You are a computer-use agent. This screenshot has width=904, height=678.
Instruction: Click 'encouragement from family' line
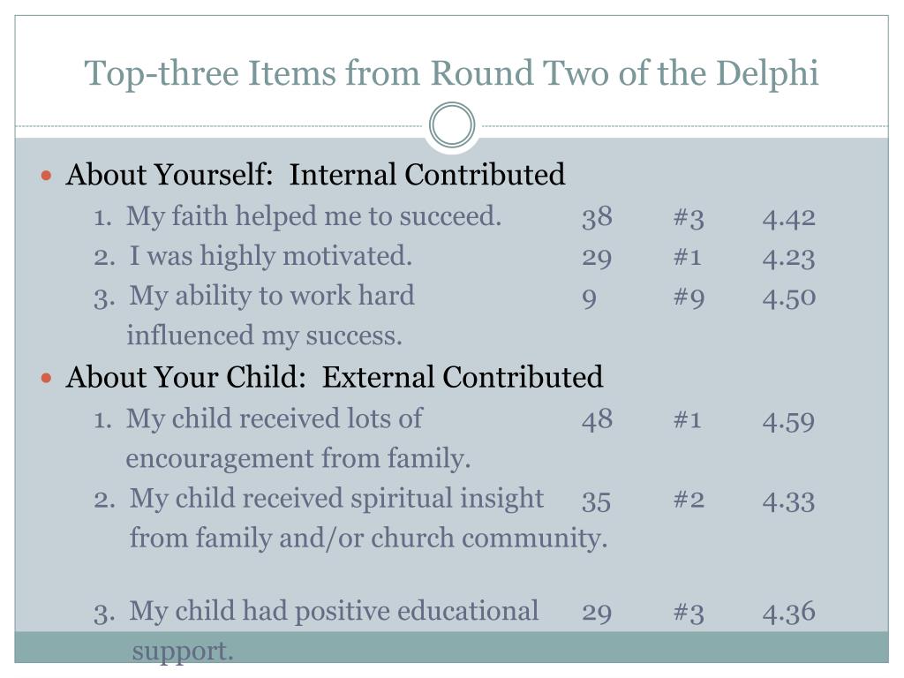pos(298,459)
